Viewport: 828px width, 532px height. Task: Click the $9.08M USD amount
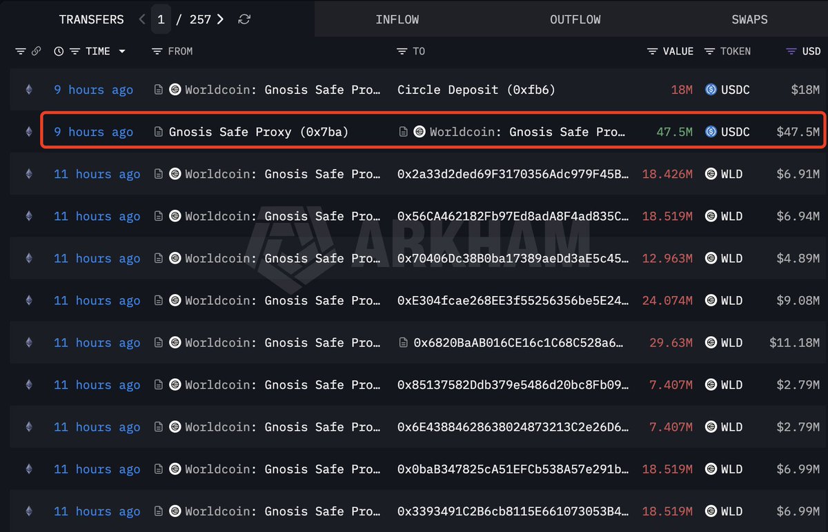point(798,300)
